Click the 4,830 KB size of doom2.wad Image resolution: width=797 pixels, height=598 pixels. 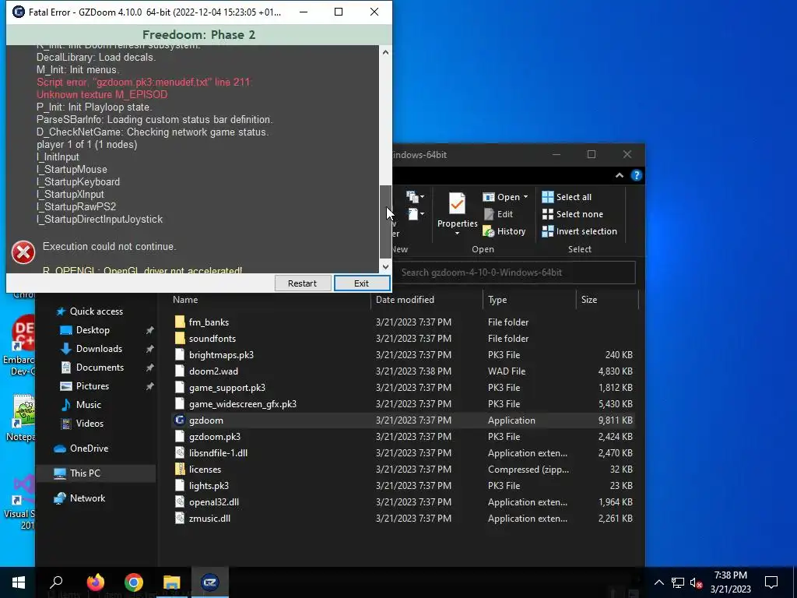pyautogui.click(x=615, y=371)
